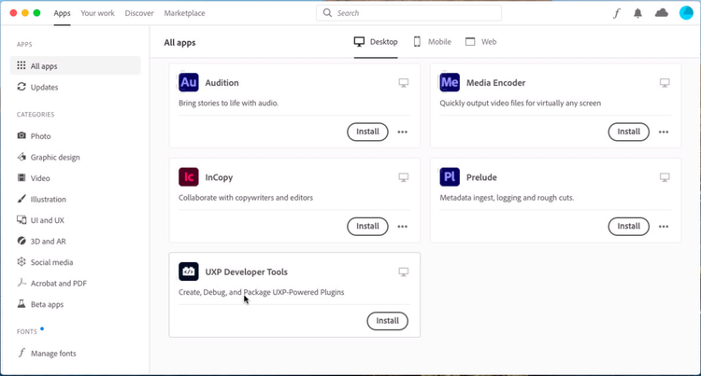Install UXP Developer Tools
This screenshot has height=376, width=701.
(388, 321)
